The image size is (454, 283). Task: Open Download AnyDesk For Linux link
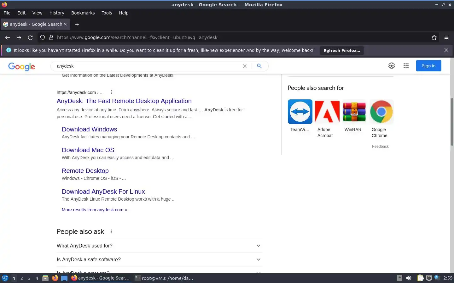(103, 191)
